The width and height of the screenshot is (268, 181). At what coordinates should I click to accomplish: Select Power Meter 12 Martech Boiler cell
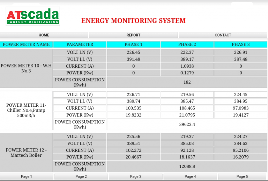27,153
